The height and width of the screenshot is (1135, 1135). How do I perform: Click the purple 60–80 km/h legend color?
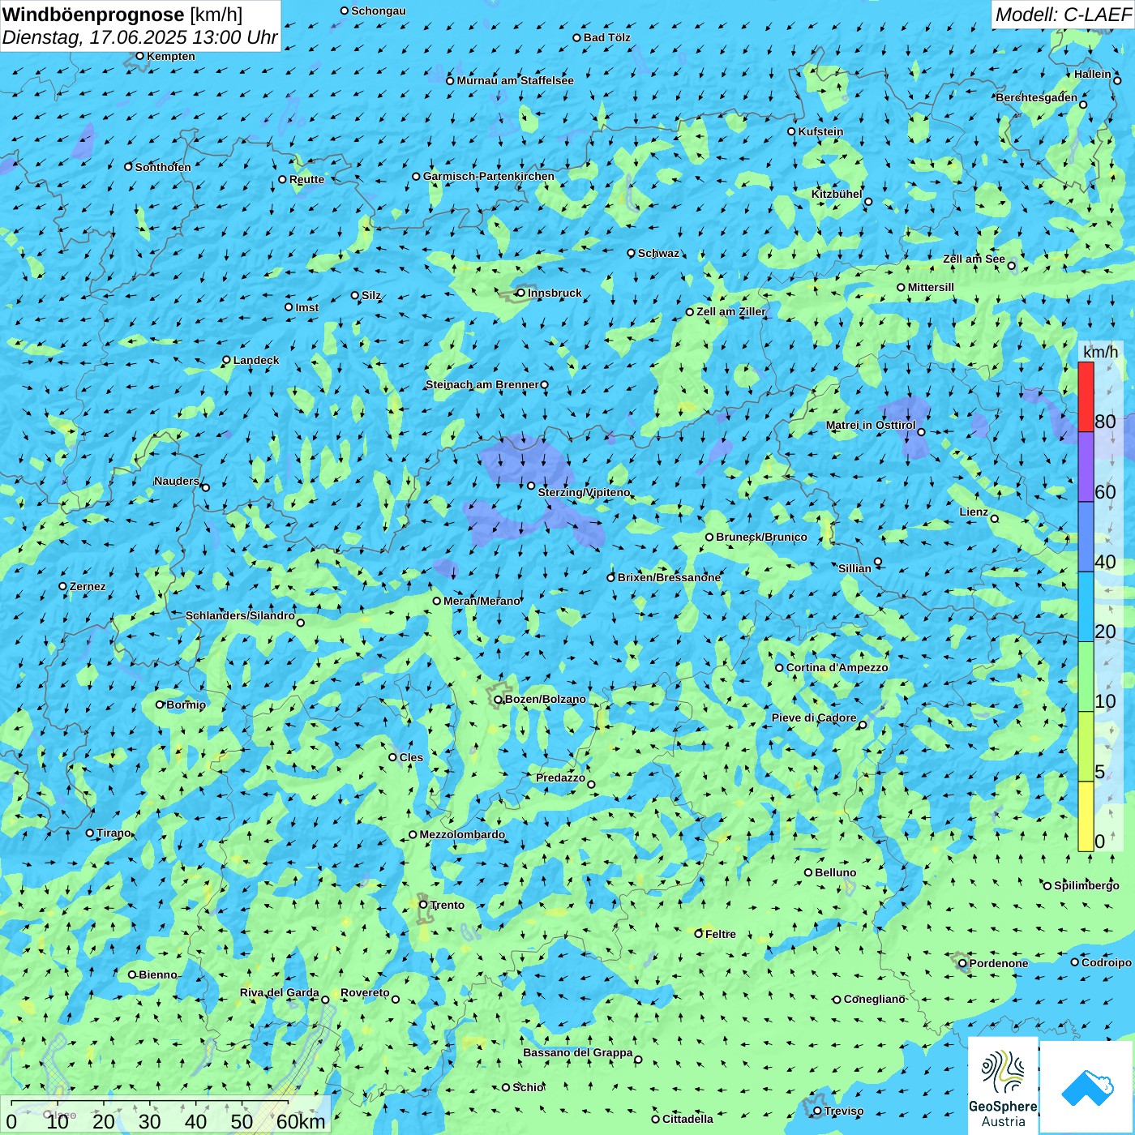[1086, 467]
